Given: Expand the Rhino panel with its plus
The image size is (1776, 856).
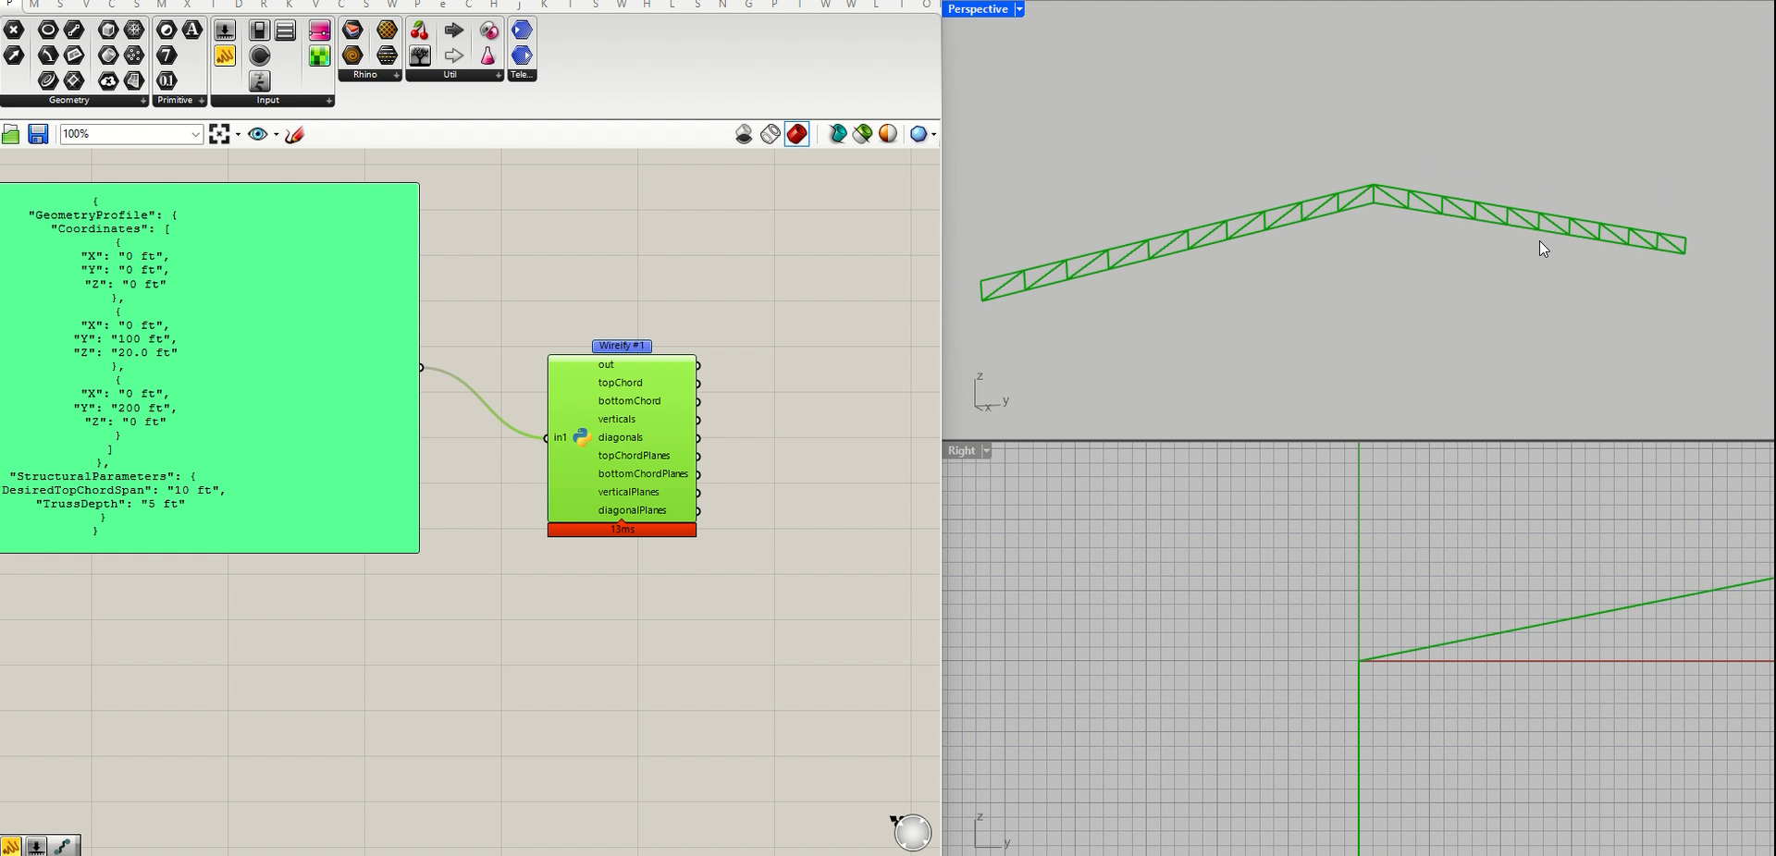Looking at the screenshot, I should click(x=396, y=75).
